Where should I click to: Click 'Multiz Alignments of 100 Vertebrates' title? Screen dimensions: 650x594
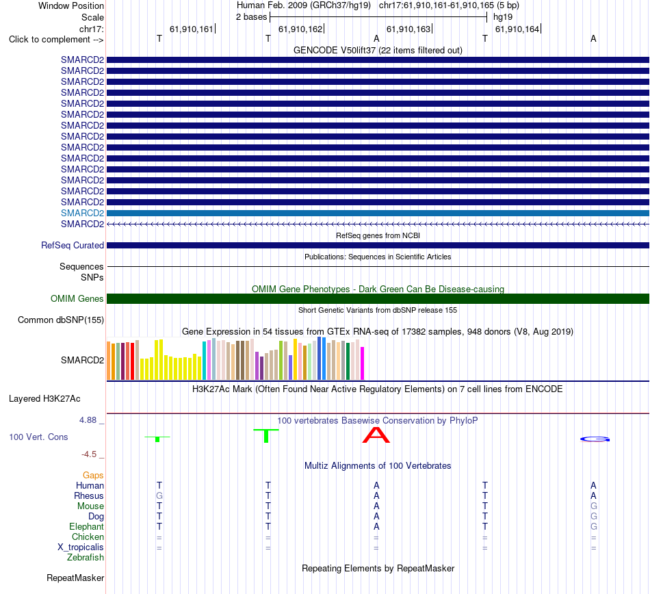click(378, 465)
